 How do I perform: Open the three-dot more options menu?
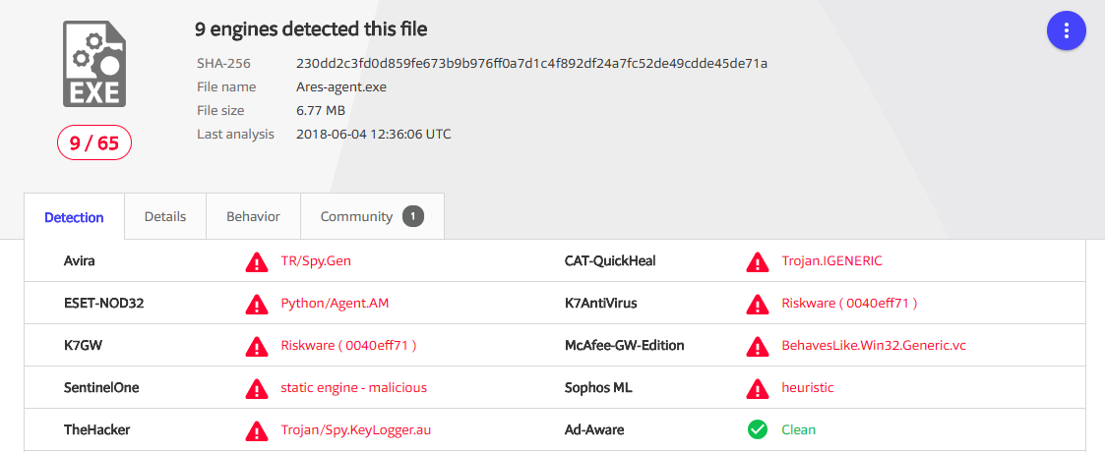click(1067, 30)
